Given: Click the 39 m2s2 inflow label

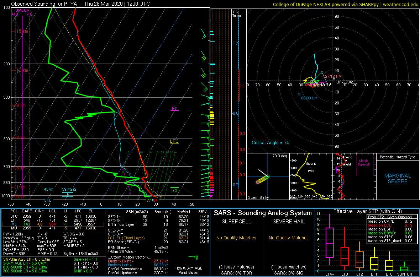Looking at the screenshot, I should tap(69, 189).
